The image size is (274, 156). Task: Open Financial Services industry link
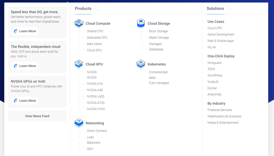pyautogui.click(x=220, y=110)
